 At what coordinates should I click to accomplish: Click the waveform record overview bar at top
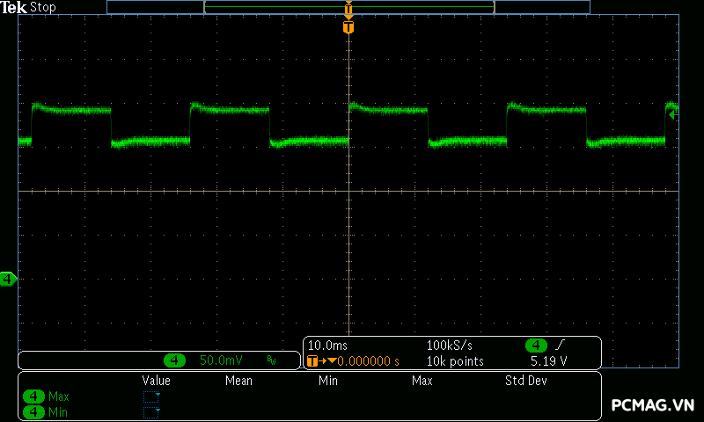tap(348, 7)
